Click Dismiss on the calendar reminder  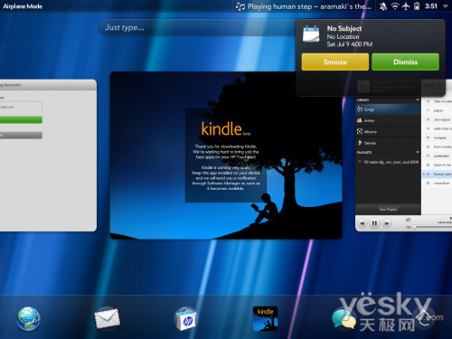405,61
